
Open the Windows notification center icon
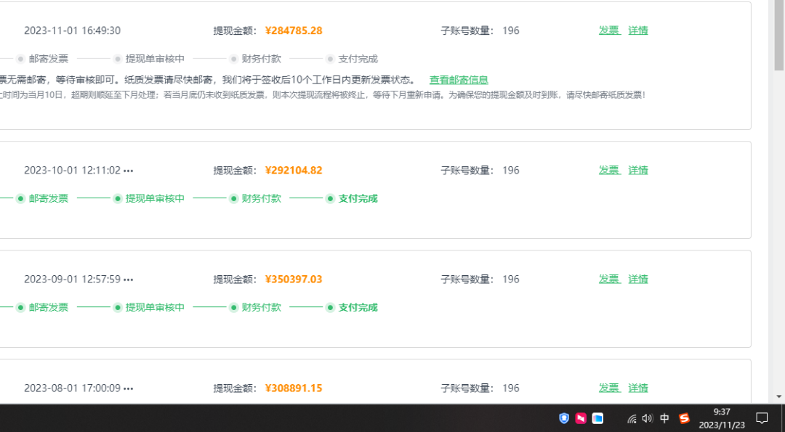point(762,418)
